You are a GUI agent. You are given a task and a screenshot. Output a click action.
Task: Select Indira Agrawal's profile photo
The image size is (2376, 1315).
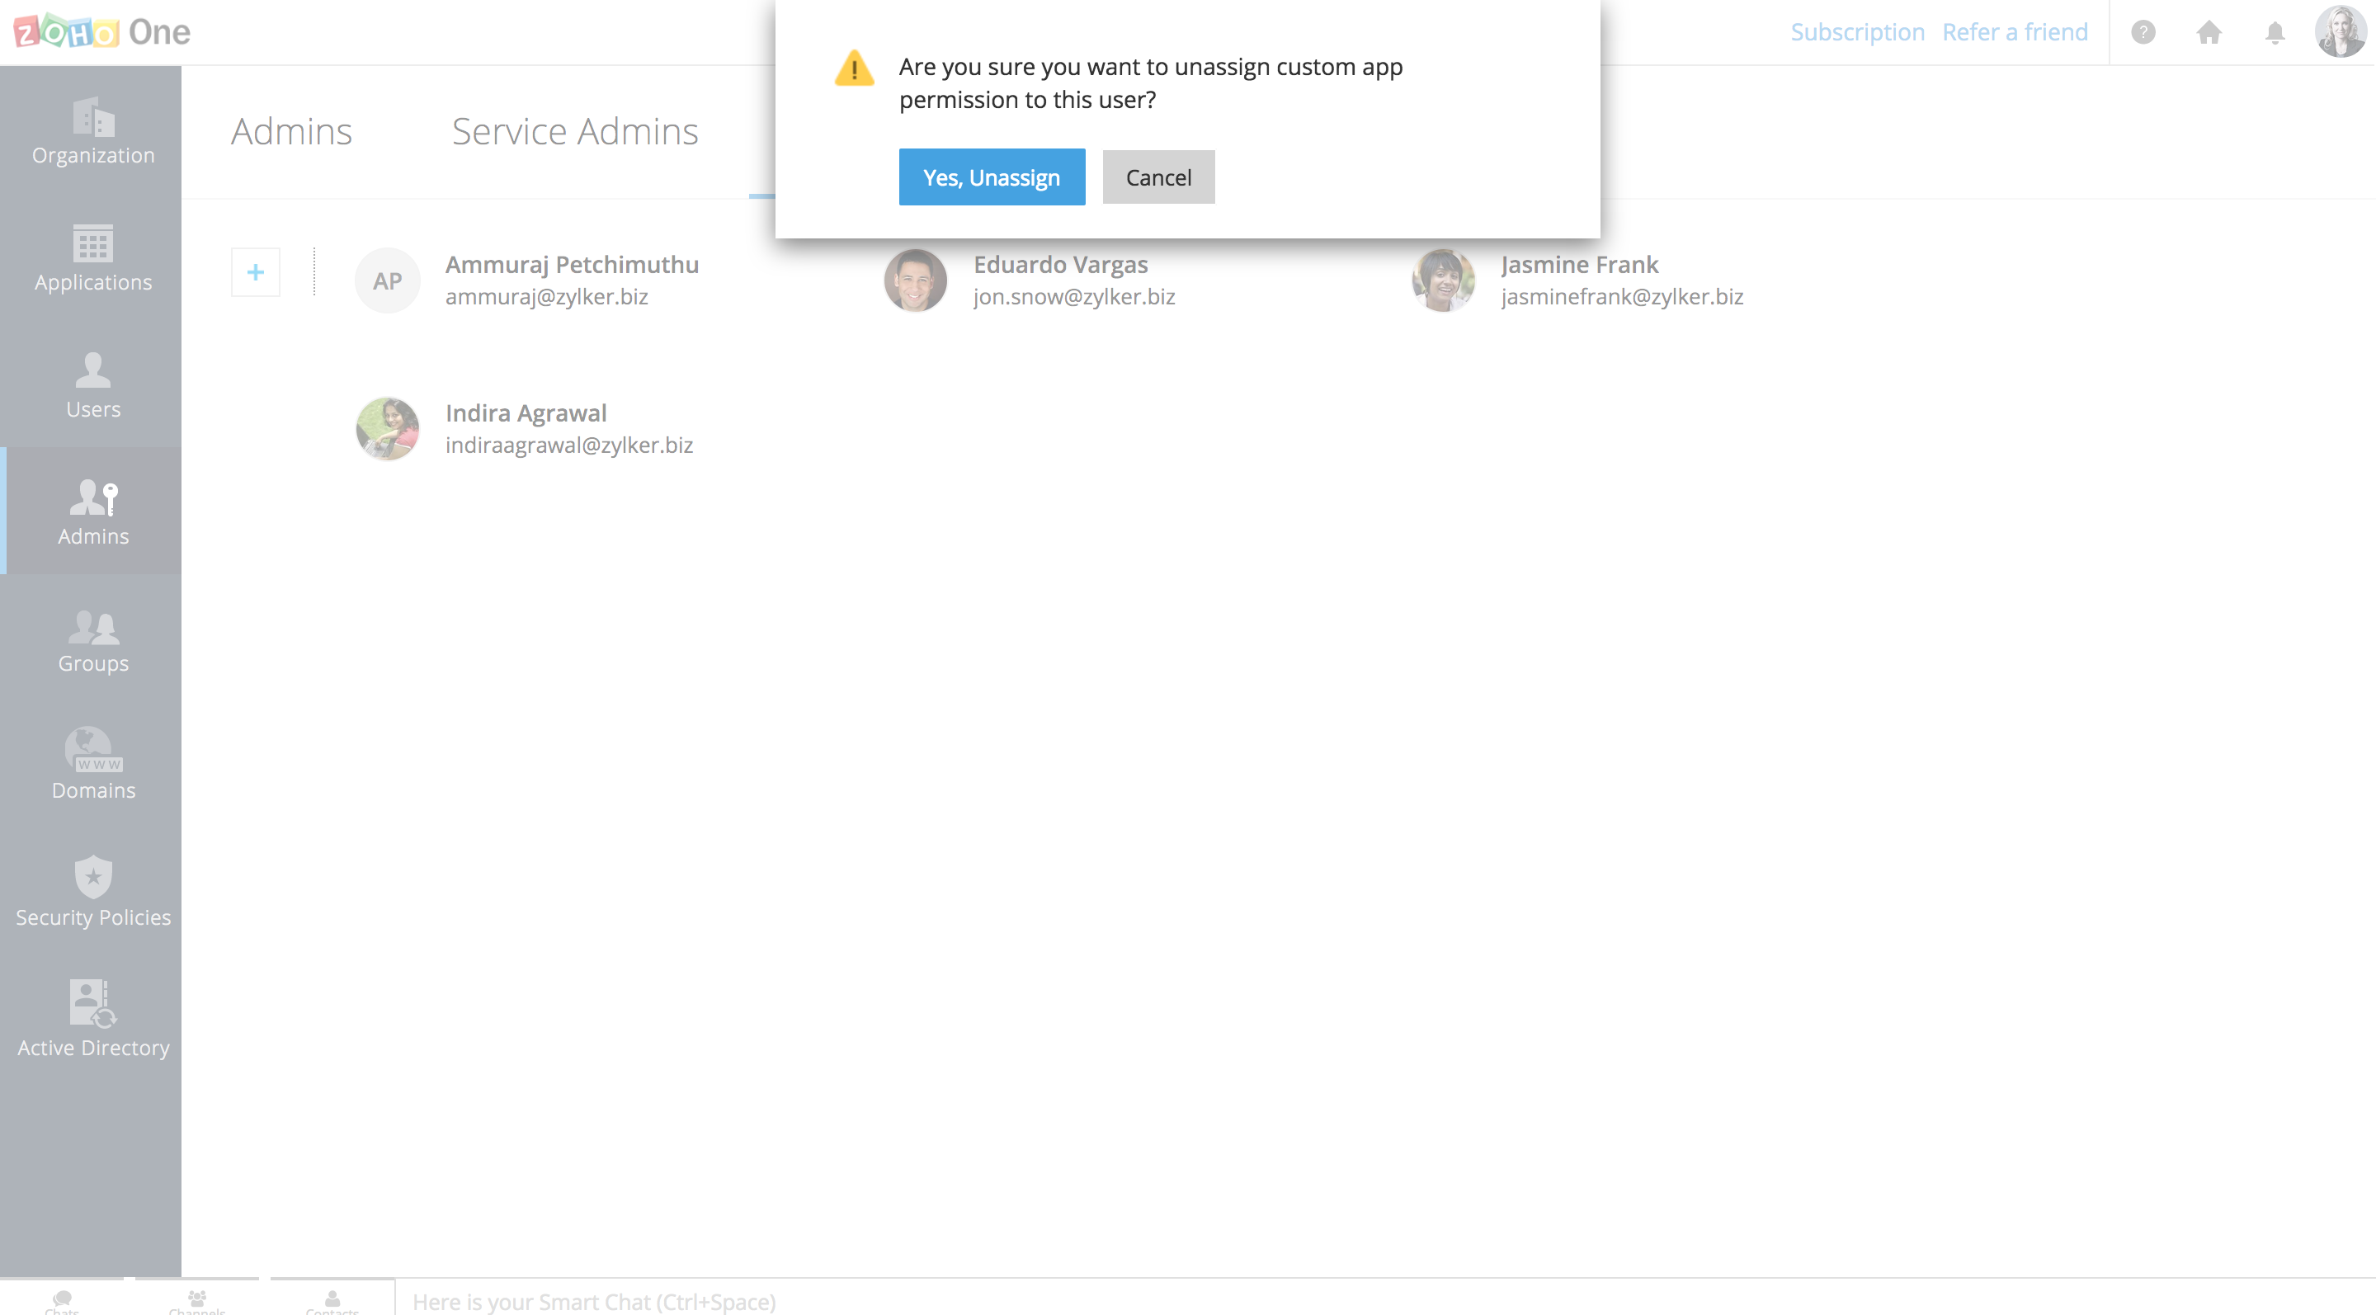coord(388,429)
